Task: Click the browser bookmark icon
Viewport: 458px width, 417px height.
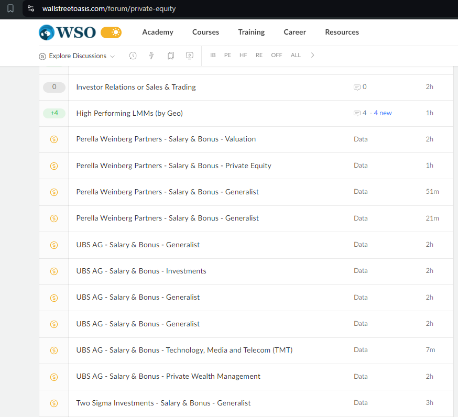Action: (10, 8)
